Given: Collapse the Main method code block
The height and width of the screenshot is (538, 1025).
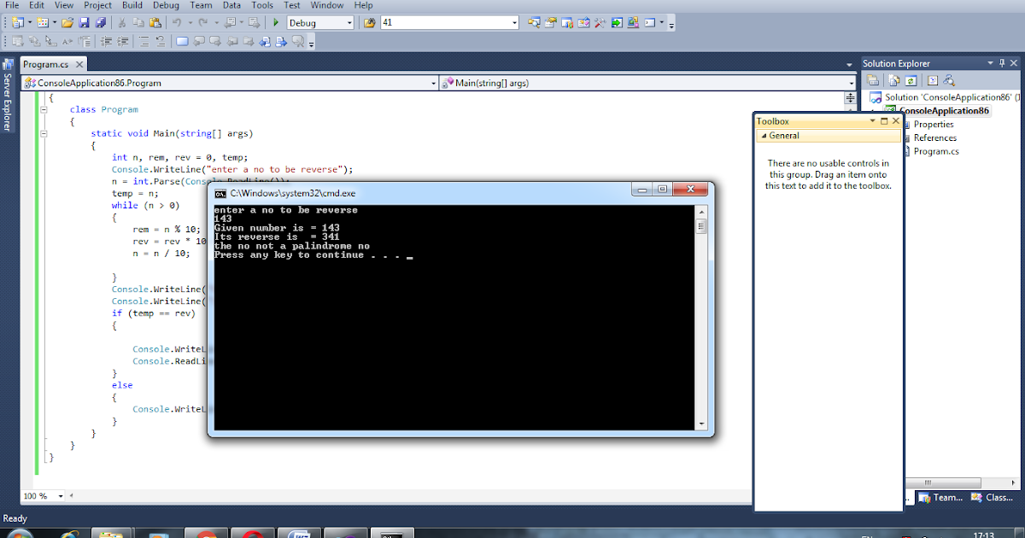Looking at the screenshot, I should click(x=43, y=133).
